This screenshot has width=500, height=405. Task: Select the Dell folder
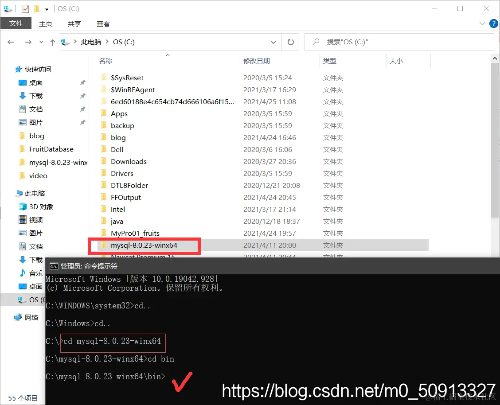coord(117,149)
